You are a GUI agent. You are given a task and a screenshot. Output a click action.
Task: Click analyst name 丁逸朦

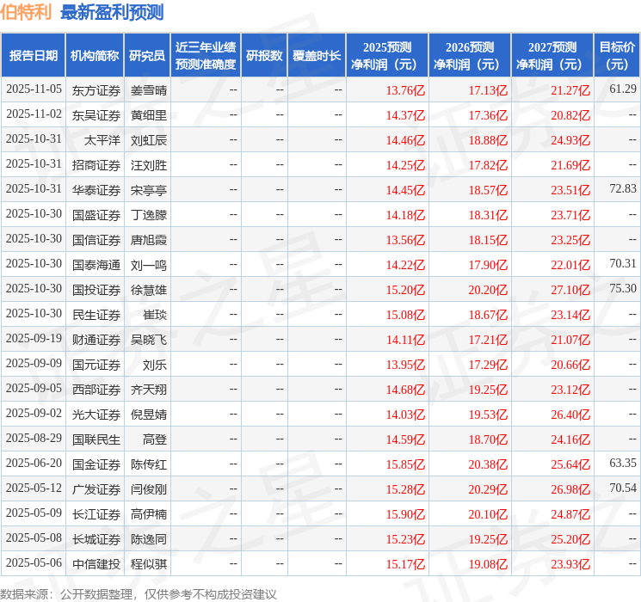[148, 215]
